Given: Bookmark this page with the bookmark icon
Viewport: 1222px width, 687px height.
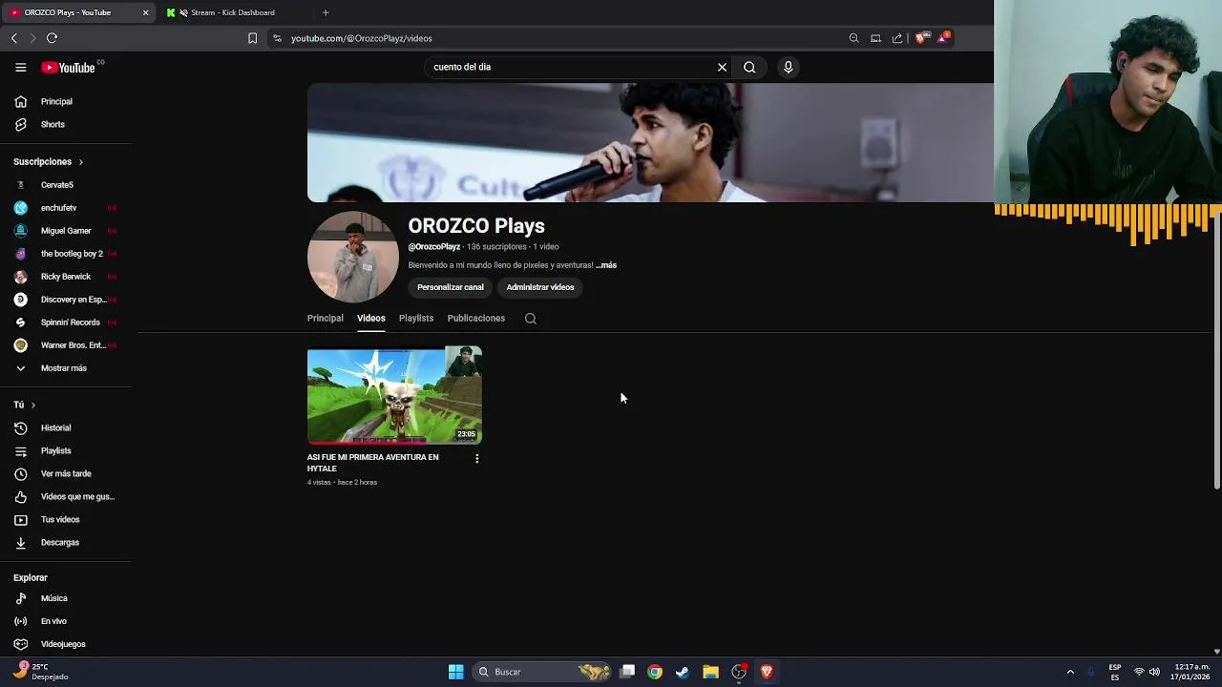Looking at the screenshot, I should tap(252, 38).
